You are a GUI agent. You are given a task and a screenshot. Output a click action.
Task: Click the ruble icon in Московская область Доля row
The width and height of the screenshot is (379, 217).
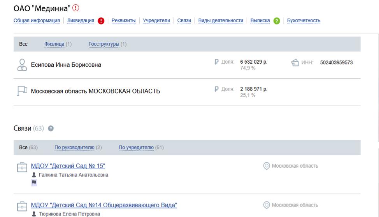[x=217, y=89]
